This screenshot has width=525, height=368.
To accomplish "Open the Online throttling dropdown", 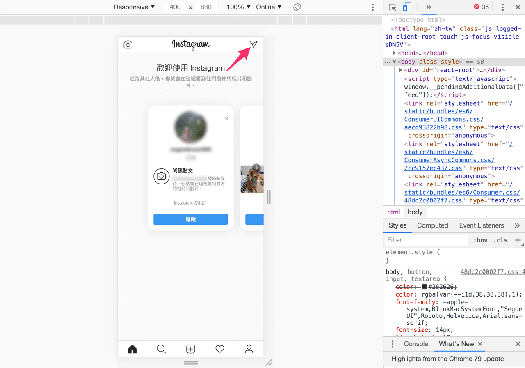I will click(269, 7).
